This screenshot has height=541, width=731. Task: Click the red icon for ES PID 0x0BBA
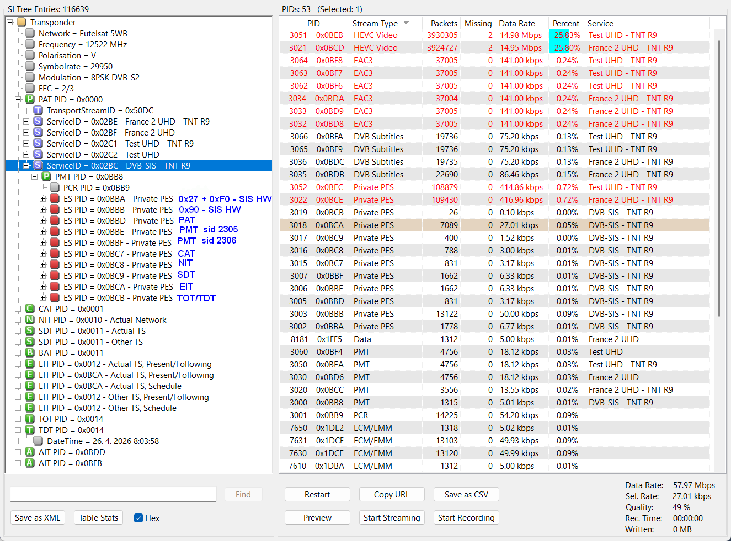[x=55, y=198]
